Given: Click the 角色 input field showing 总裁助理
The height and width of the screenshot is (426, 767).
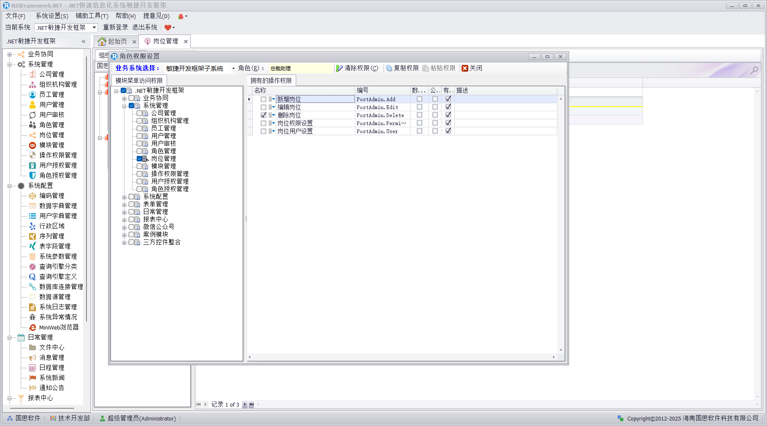Looking at the screenshot, I should (300, 68).
